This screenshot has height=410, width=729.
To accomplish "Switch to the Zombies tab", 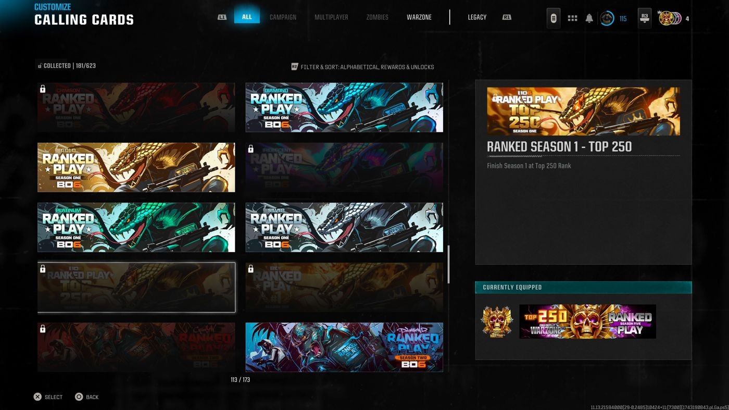I will 377,17.
